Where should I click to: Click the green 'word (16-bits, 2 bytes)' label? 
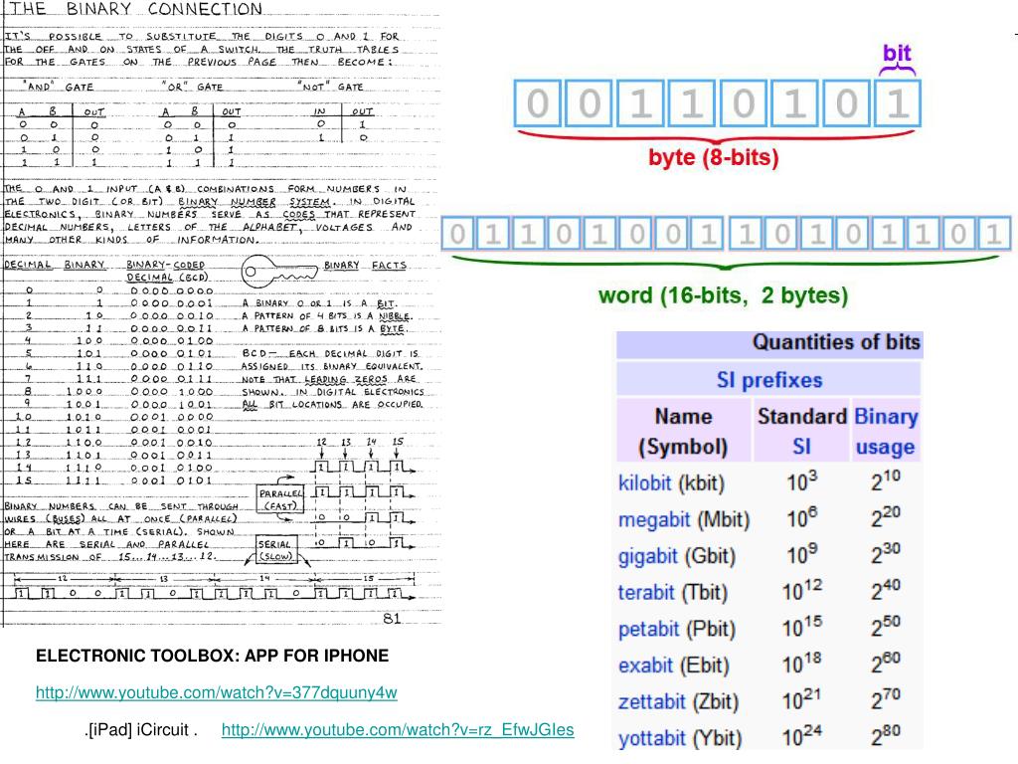(x=724, y=294)
